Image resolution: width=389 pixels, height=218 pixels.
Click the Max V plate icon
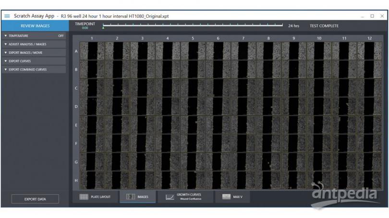point(226,197)
